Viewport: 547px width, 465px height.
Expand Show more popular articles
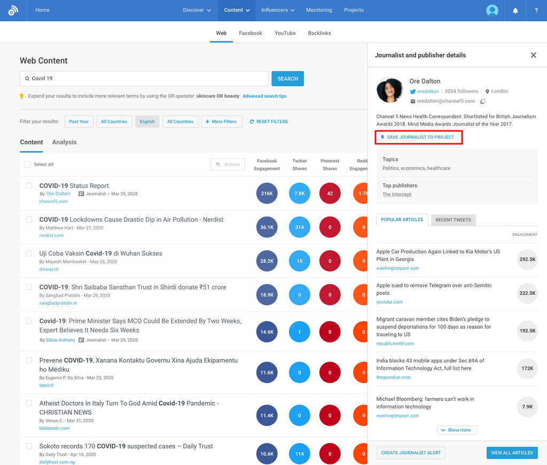pos(457,430)
